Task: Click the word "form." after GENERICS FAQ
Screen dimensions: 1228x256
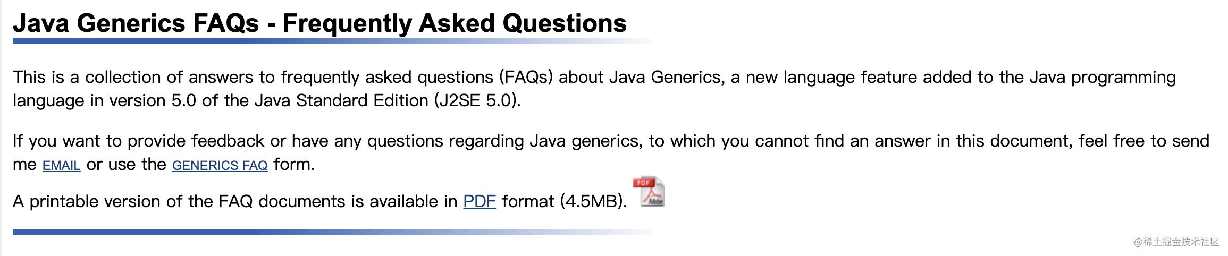Action: pos(294,164)
